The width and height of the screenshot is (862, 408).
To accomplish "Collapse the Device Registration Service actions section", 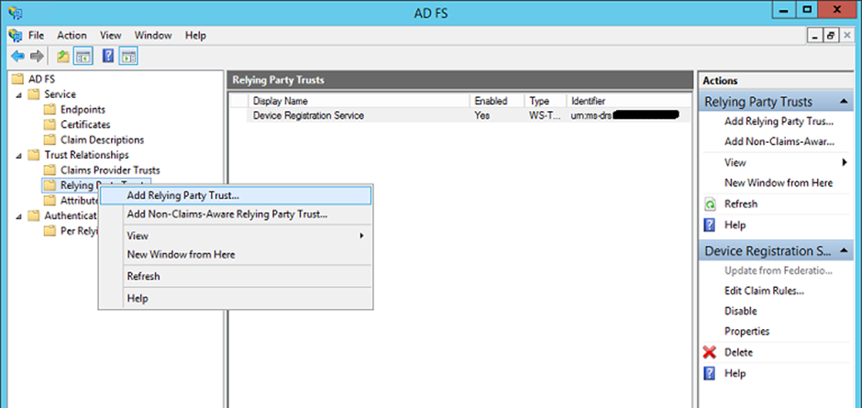I will pyautogui.click(x=843, y=250).
